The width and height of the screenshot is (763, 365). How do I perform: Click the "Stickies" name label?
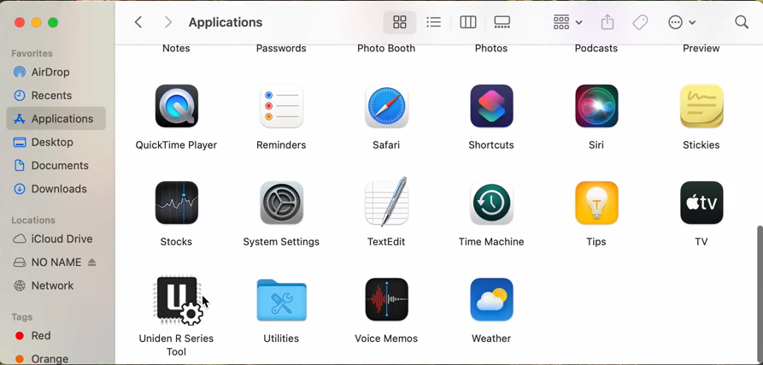tap(701, 145)
